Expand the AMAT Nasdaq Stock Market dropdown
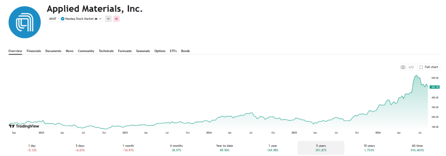The height and width of the screenshot is (156, 446). tap(75, 19)
